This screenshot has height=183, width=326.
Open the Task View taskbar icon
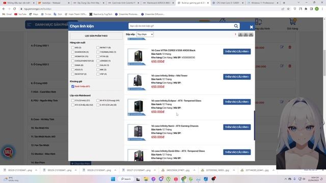click(x=138, y=179)
